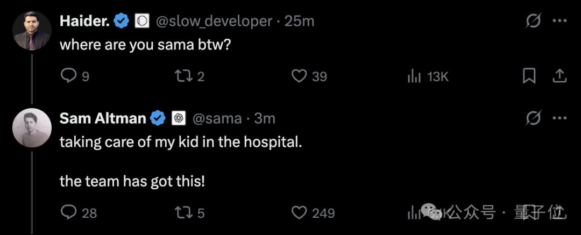Open Grok icon on Haider's tweet
Image resolution: width=581 pixels, height=235 pixels.
[x=533, y=22]
